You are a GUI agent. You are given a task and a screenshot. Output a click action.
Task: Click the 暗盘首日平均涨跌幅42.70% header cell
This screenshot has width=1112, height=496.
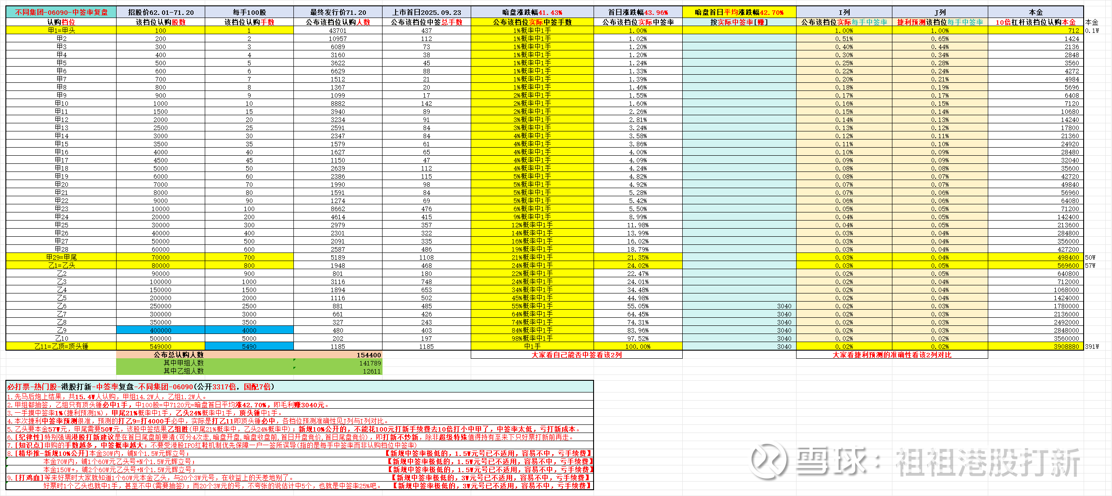click(x=739, y=12)
